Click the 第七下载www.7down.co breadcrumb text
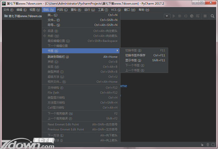This screenshot has width=218, height=149. pos(25,16)
